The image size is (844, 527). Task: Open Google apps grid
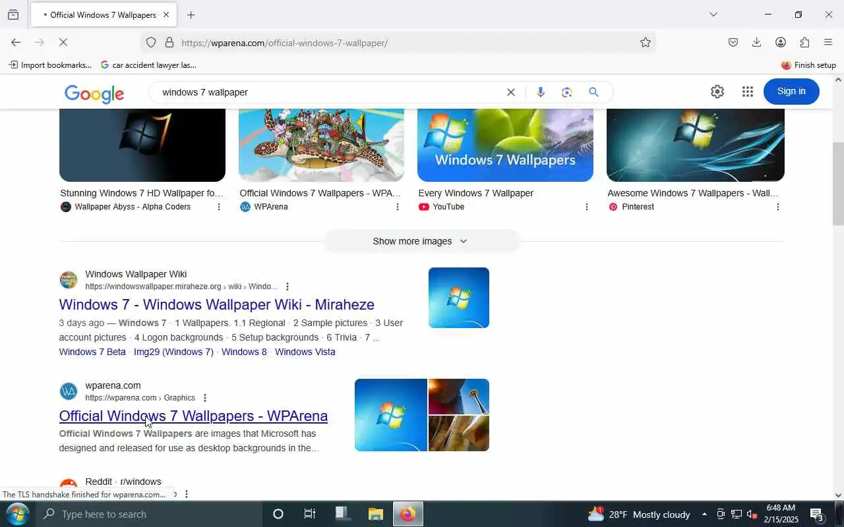[747, 92]
